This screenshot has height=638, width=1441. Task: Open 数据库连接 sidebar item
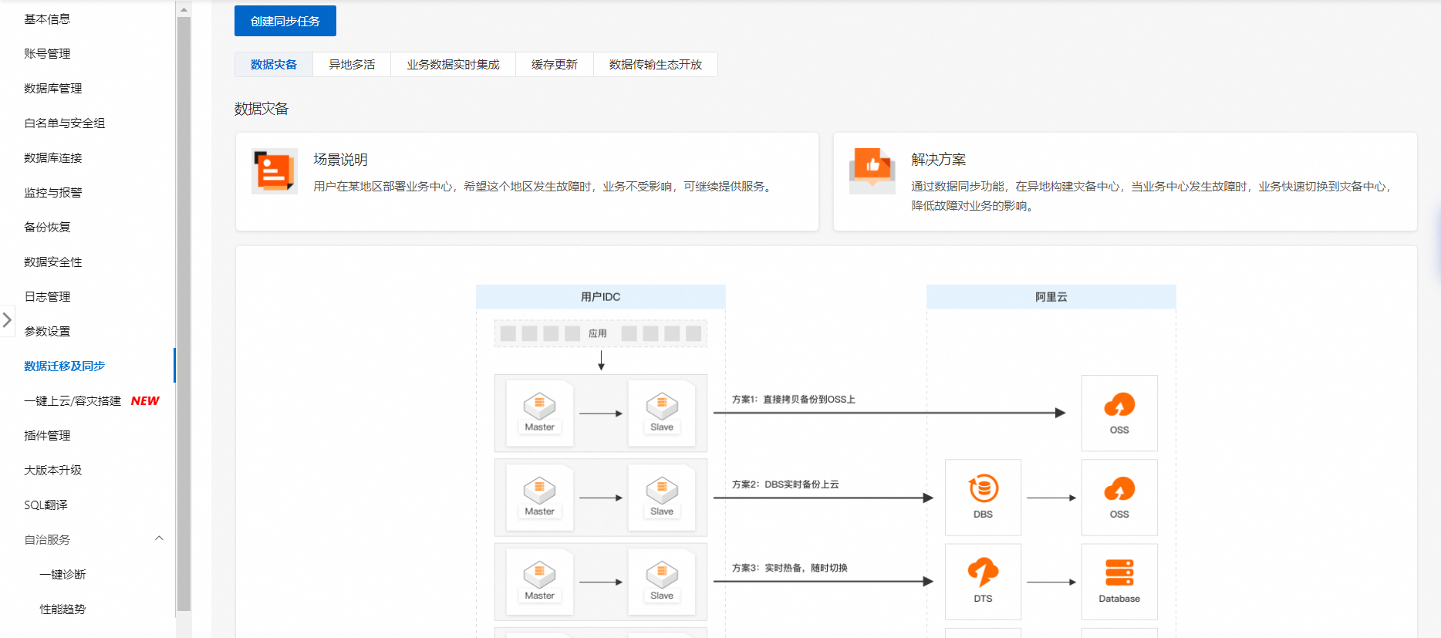[53, 158]
